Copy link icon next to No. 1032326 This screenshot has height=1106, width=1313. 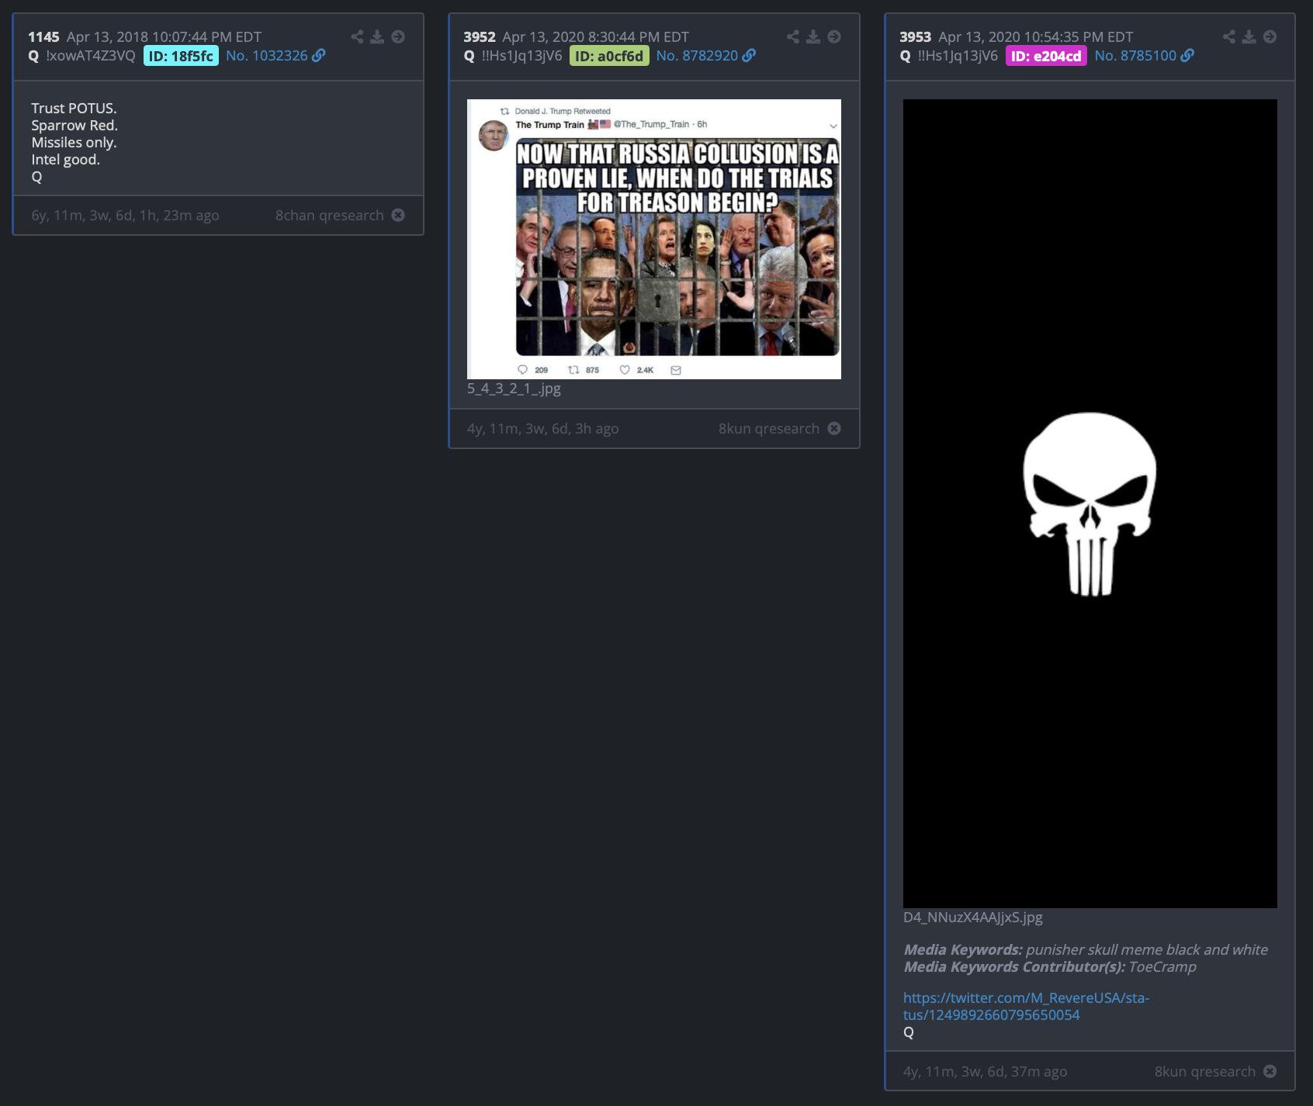point(319,55)
